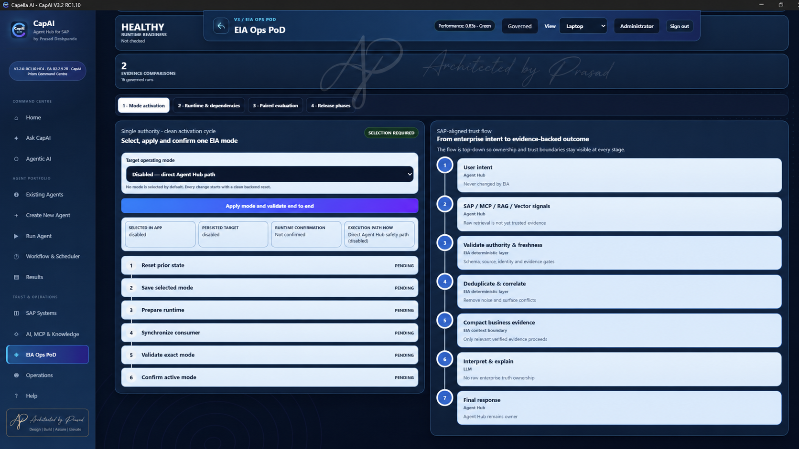Click the Agentic AI circle icon
The image size is (799, 449).
coord(16,159)
